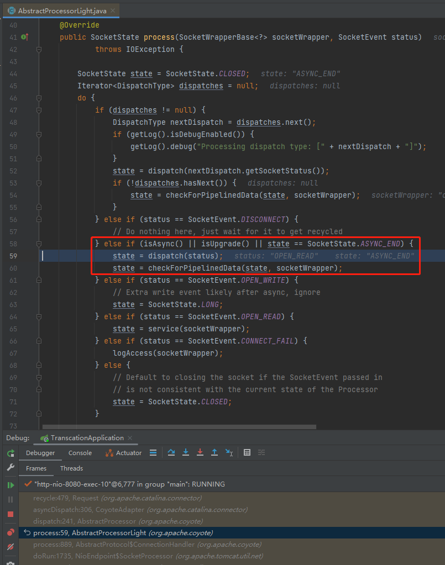445x565 pixels.
Task: Switch to the Debugger tab
Action: [x=40, y=453]
